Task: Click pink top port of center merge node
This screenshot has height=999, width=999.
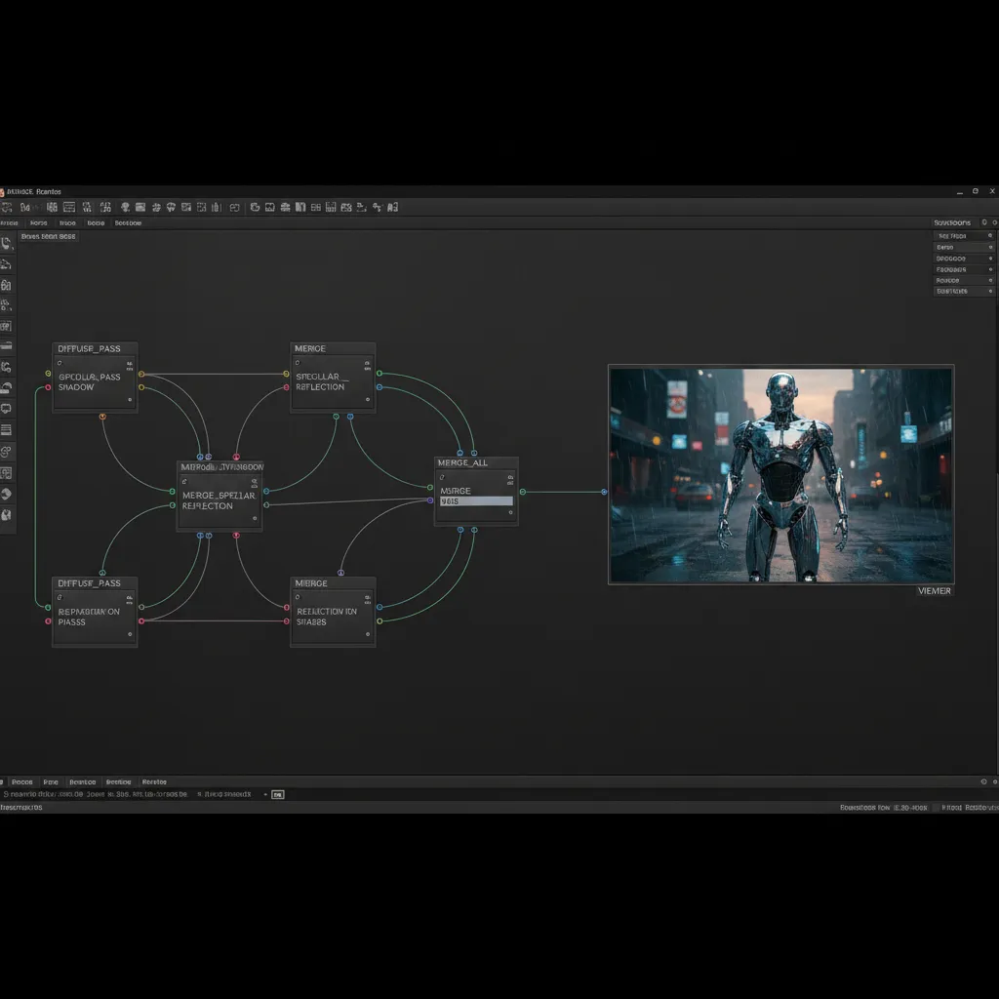Action: tap(236, 457)
